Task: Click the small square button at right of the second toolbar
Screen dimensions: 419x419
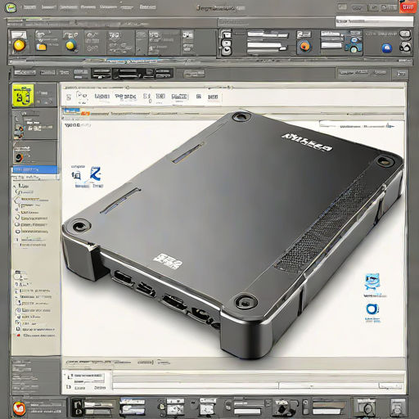Action: (x=401, y=74)
